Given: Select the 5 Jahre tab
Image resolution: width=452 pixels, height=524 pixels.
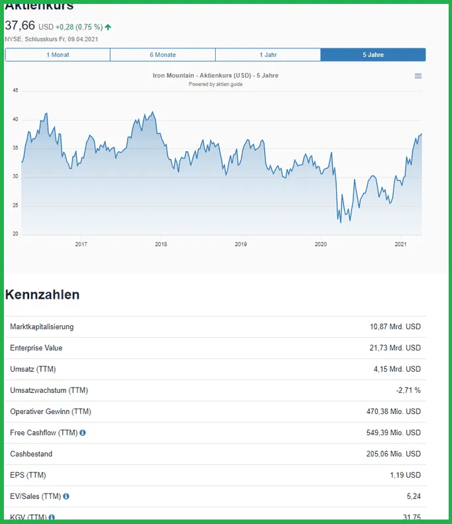Looking at the screenshot, I should click(x=373, y=55).
